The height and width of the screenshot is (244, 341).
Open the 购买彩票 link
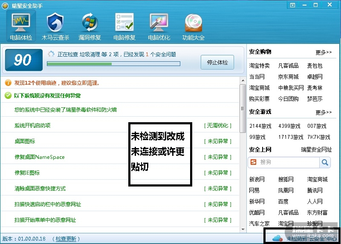click(x=259, y=99)
